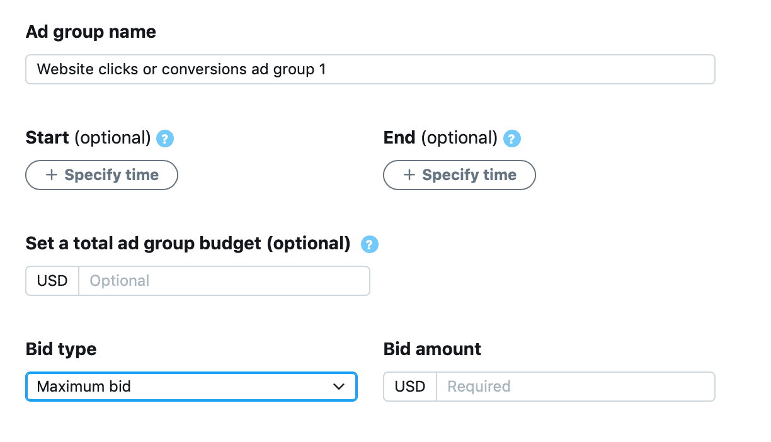Screen dimensions: 771x442
Task: Specify an end time for the ad group
Action: [x=459, y=175]
